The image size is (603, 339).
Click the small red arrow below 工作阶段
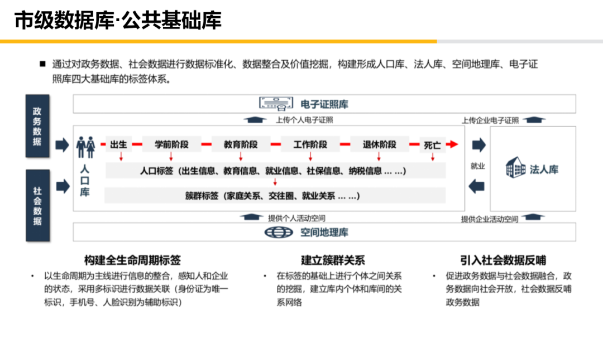[310, 156]
